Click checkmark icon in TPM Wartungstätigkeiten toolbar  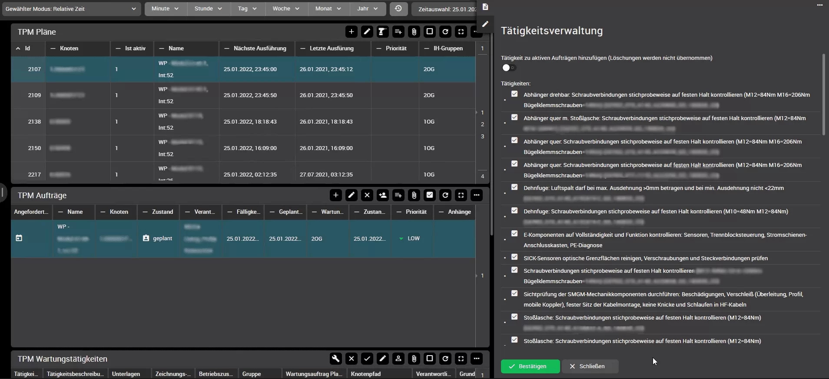(367, 359)
